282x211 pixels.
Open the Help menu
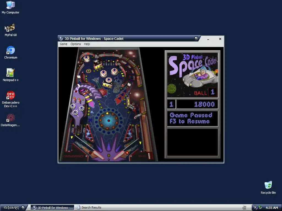87,44
